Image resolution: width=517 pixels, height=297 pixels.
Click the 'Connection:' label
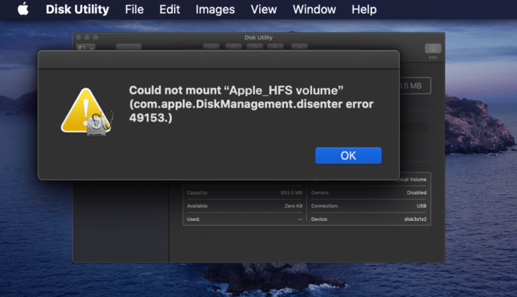325,206
